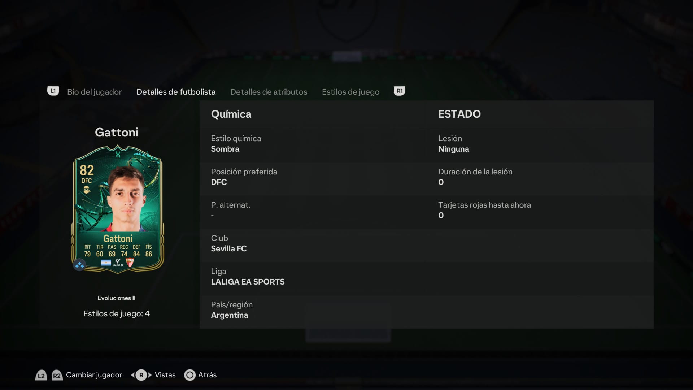Image resolution: width=693 pixels, height=390 pixels.
Task: Click the evolution DNA icon atop card
Action: (x=118, y=154)
